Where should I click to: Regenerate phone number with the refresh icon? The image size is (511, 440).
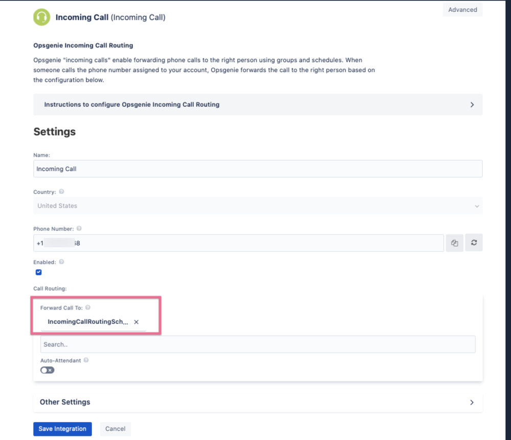point(474,243)
